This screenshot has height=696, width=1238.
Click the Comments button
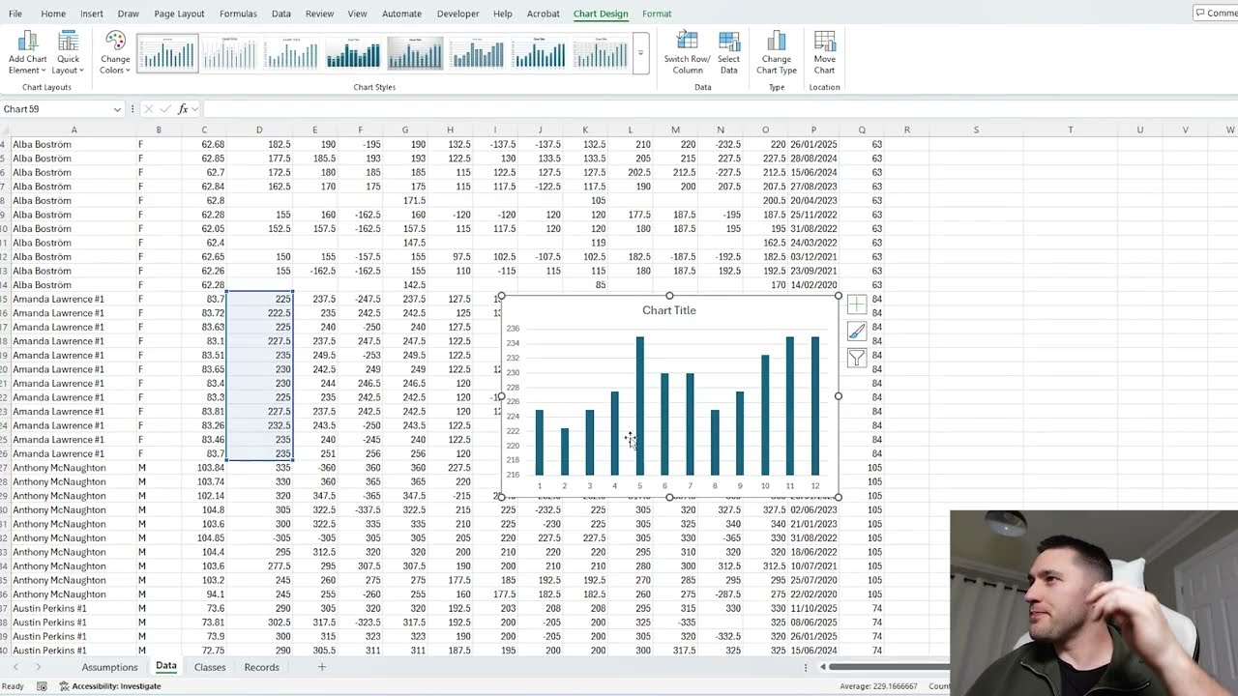1217,13
